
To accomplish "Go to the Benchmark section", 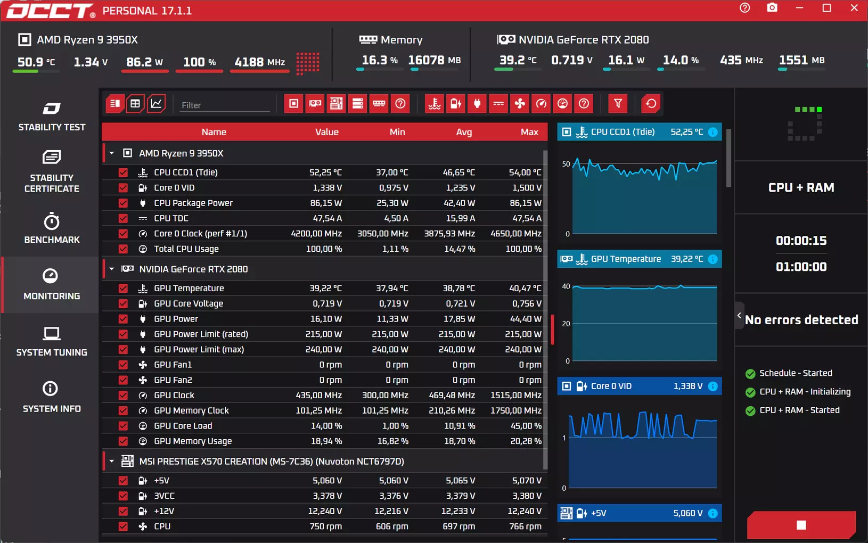I will pos(52,228).
